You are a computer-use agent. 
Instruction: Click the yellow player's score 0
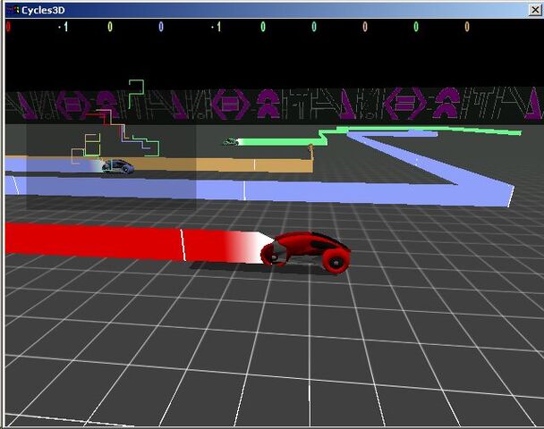coord(110,27)
